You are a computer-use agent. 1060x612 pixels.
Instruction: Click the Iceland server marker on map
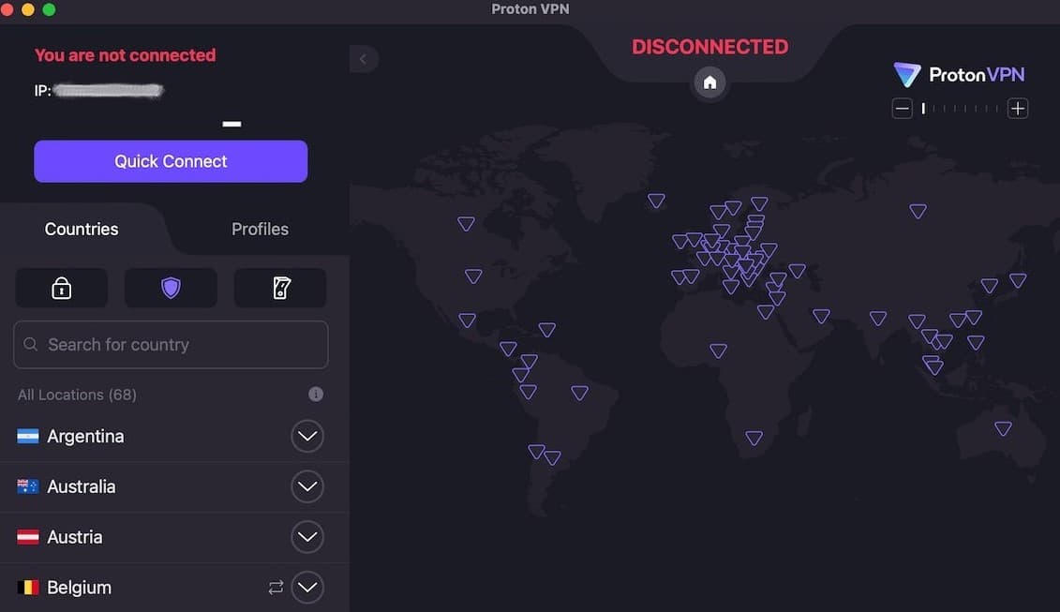coord(656,201)
